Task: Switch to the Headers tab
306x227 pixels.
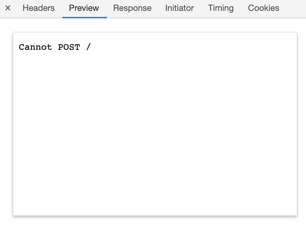Action: click(39, 8)
